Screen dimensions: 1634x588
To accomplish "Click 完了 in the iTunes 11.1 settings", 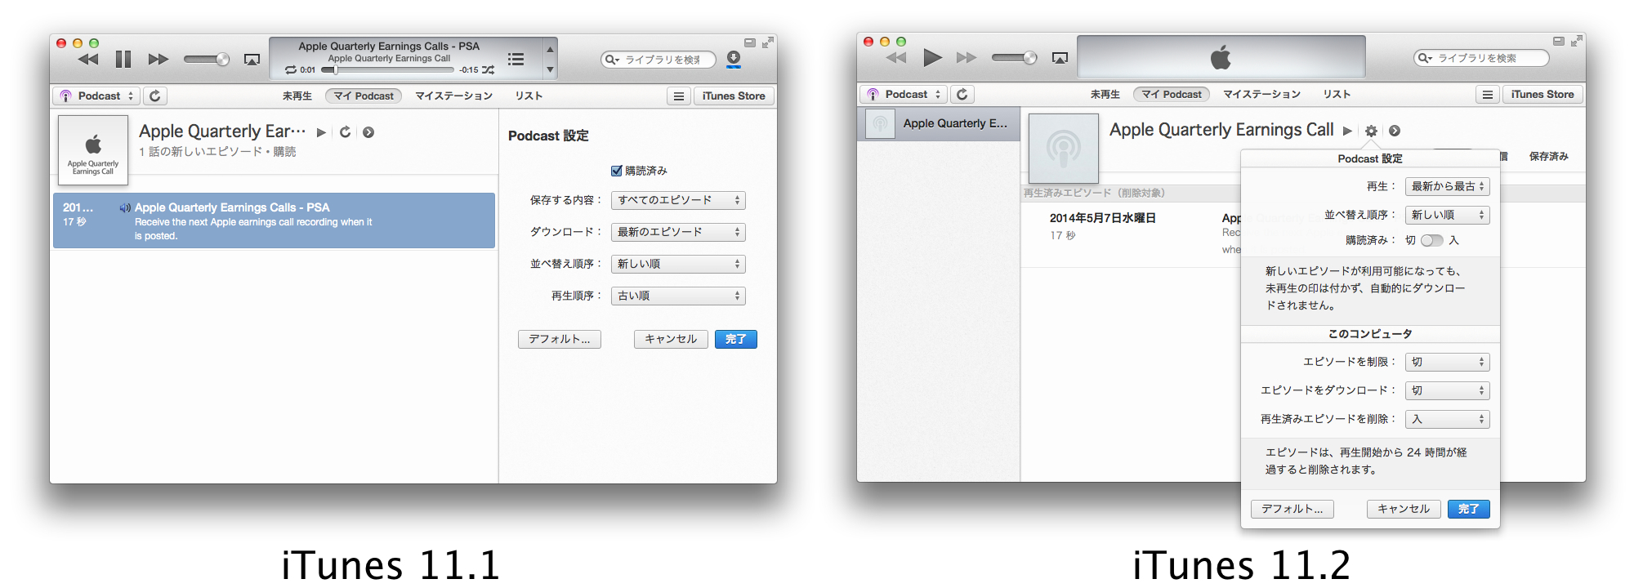I will tap(736, 339).
